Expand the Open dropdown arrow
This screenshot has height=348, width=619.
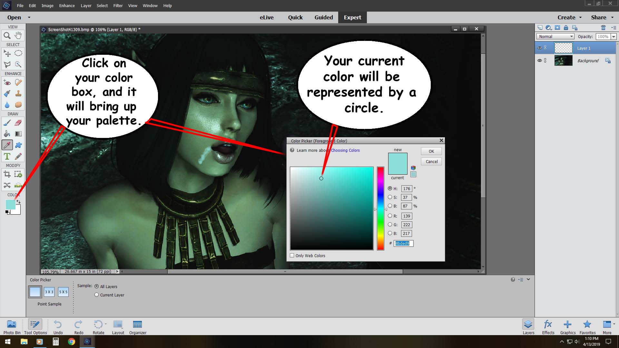29,17
